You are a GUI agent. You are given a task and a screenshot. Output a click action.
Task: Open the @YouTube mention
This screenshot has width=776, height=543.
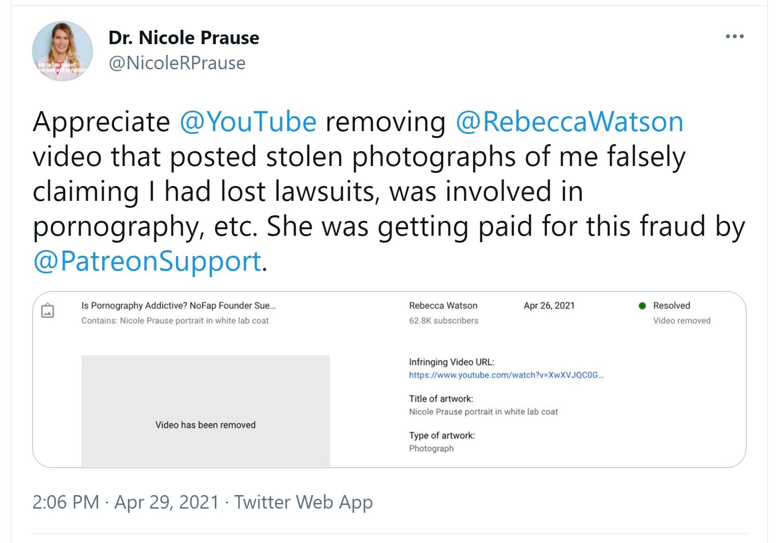click(x=248, y=122)
